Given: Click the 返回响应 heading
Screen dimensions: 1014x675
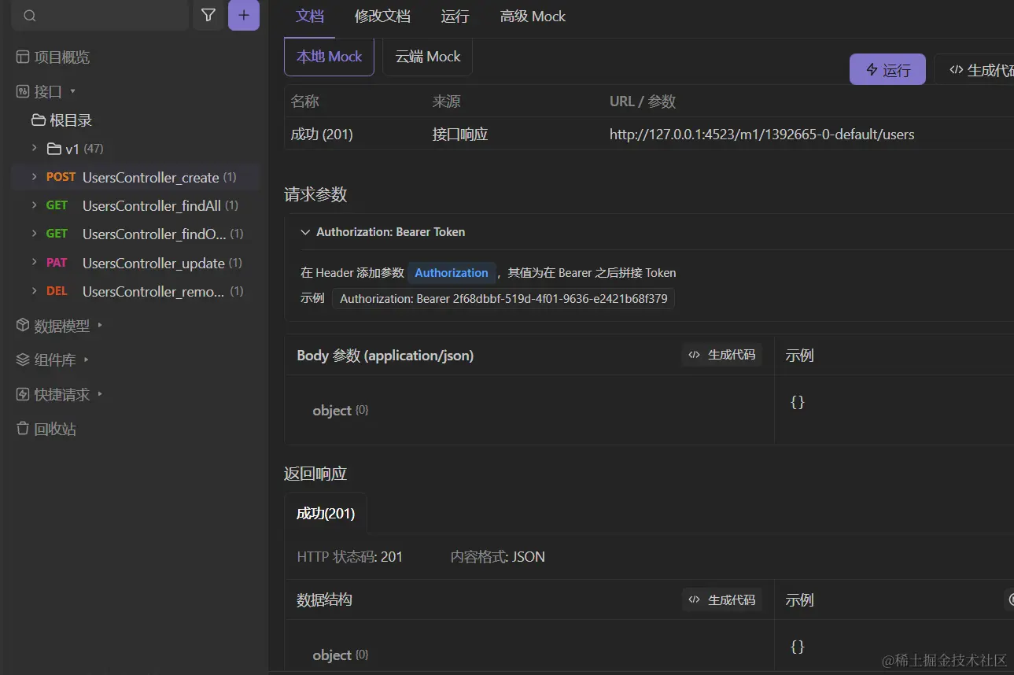Looking at the screenshot, I should pos(315,474).
